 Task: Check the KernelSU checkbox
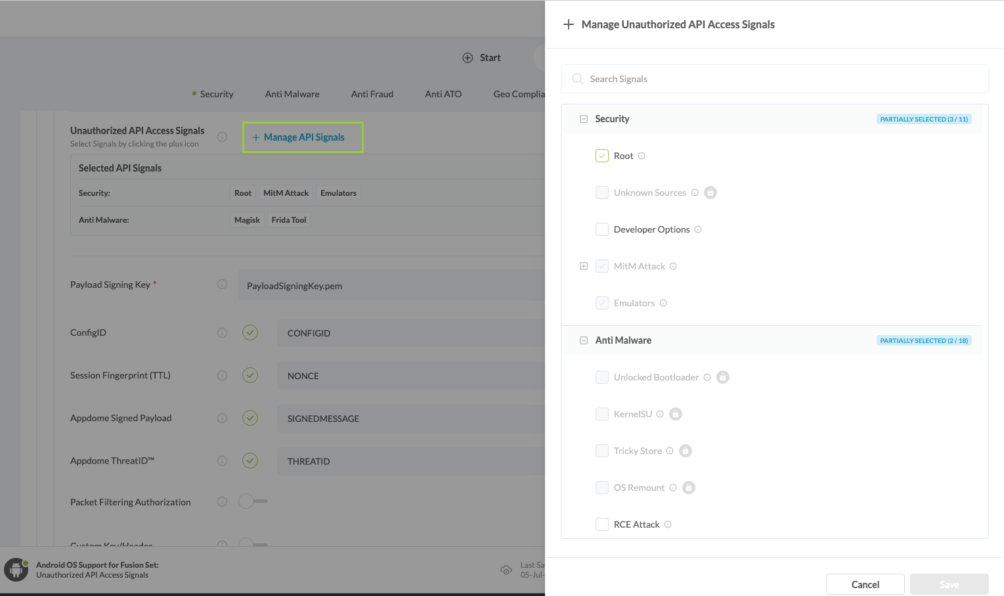[x=602, y=414]
